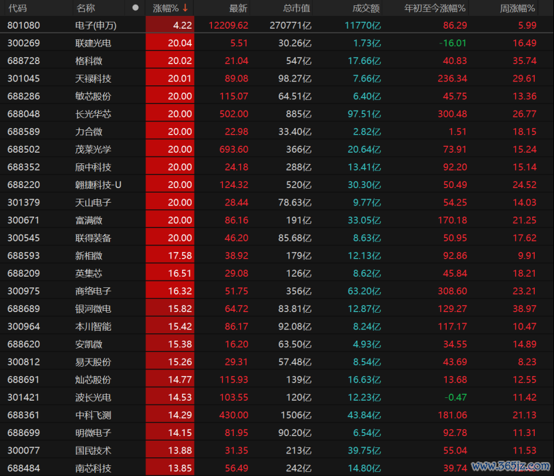Sort by 最新 column header
Screen dimensions: 554x476
click(238, 8)
